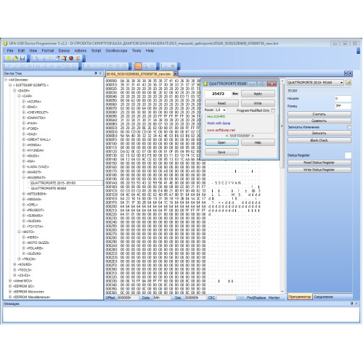
Task: Close the 95160 new.bin file tab
Action: (176, 73)
